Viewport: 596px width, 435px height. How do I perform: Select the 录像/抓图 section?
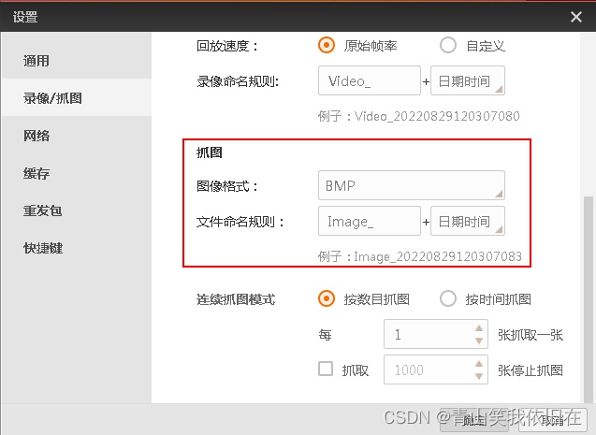[76, 98]
